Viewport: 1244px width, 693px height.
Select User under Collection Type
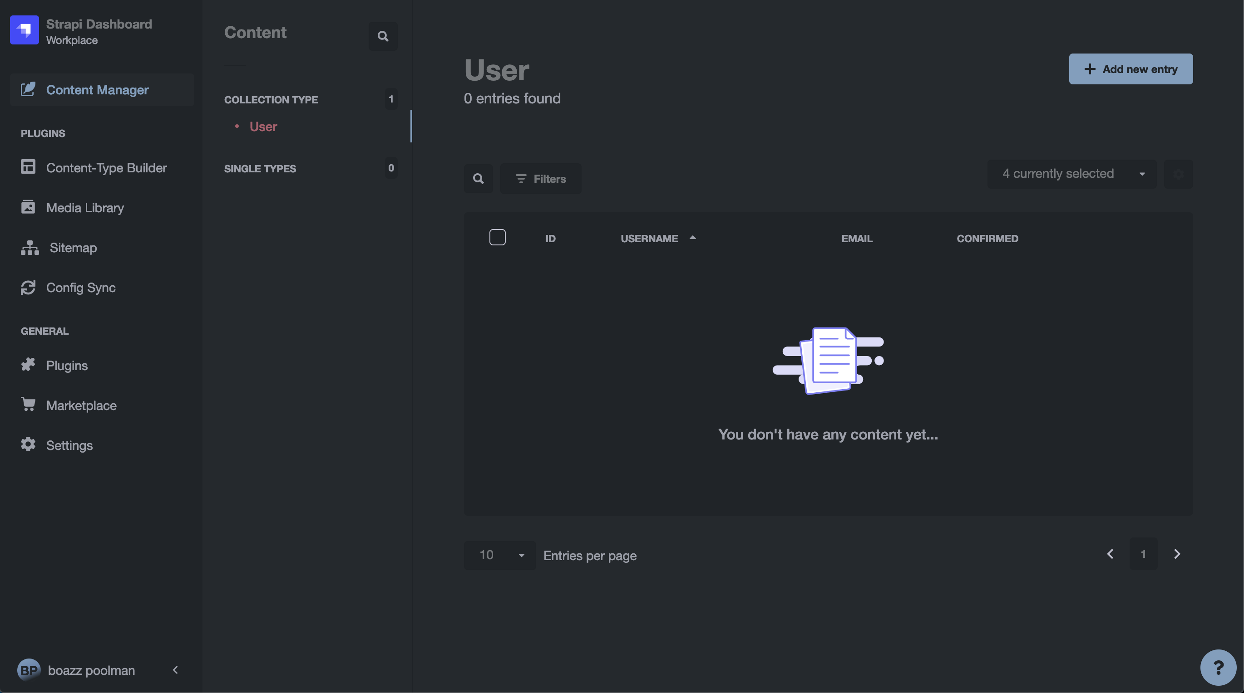(263, 127)
